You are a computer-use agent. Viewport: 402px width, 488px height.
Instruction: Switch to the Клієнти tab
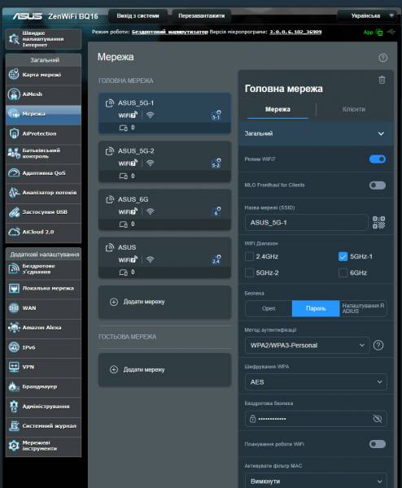pyautogui.click(x=353, y=109)
